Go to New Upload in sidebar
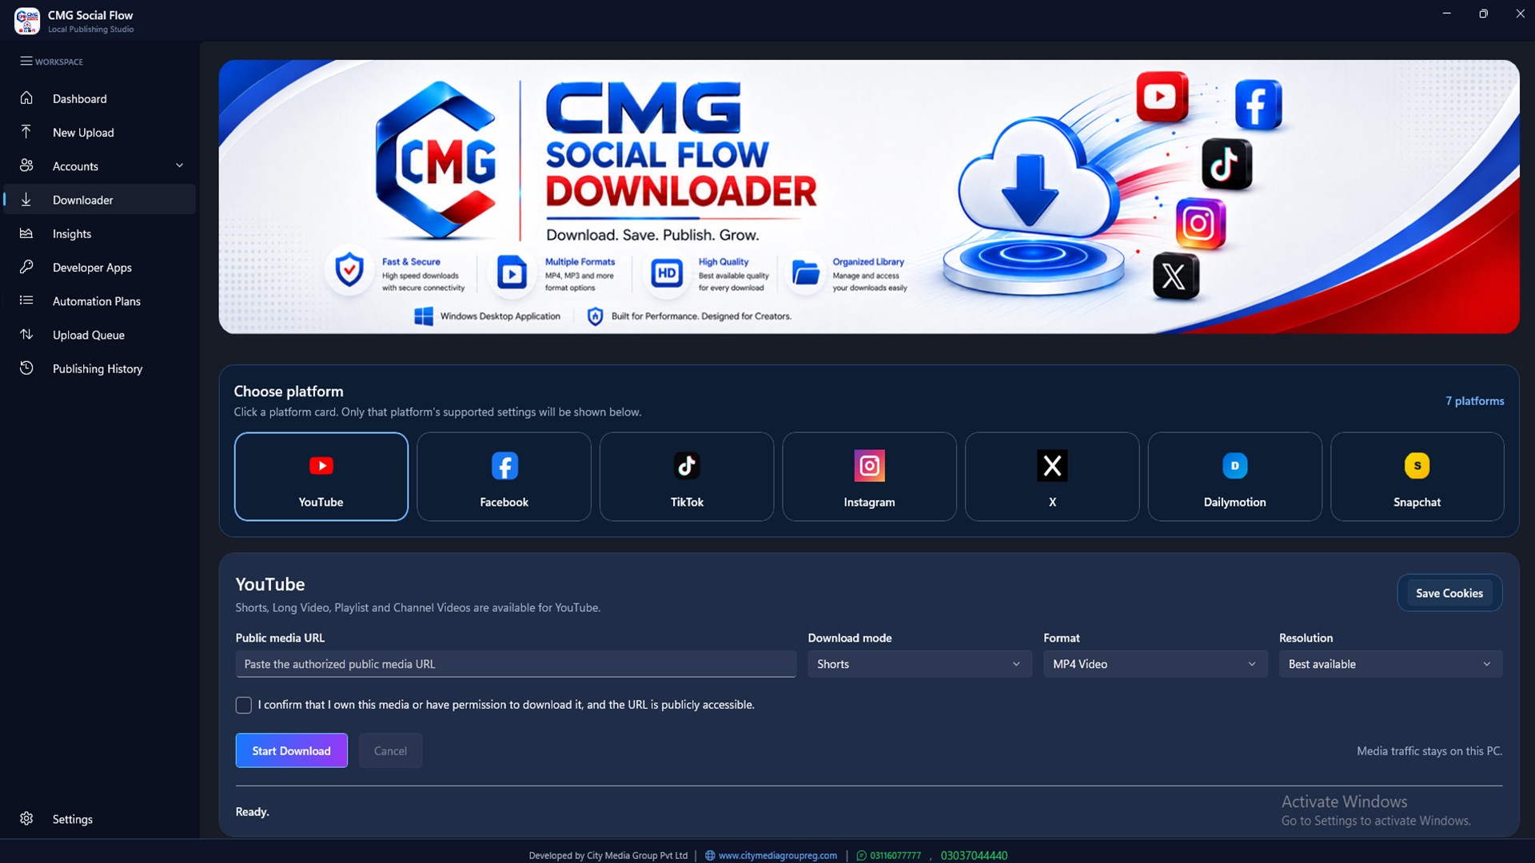1535x863 pixels. click(100, 132)
